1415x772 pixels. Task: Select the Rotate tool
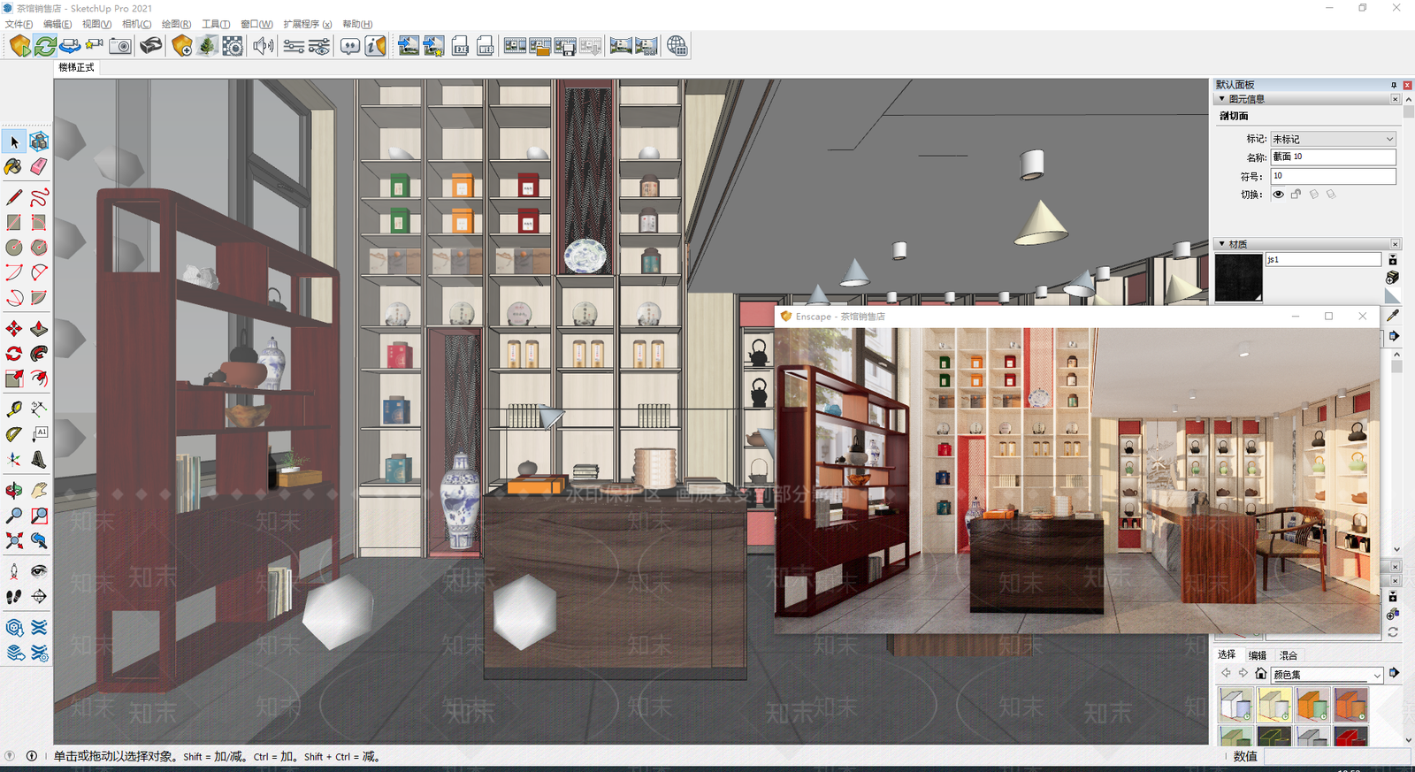click(14, 354)
